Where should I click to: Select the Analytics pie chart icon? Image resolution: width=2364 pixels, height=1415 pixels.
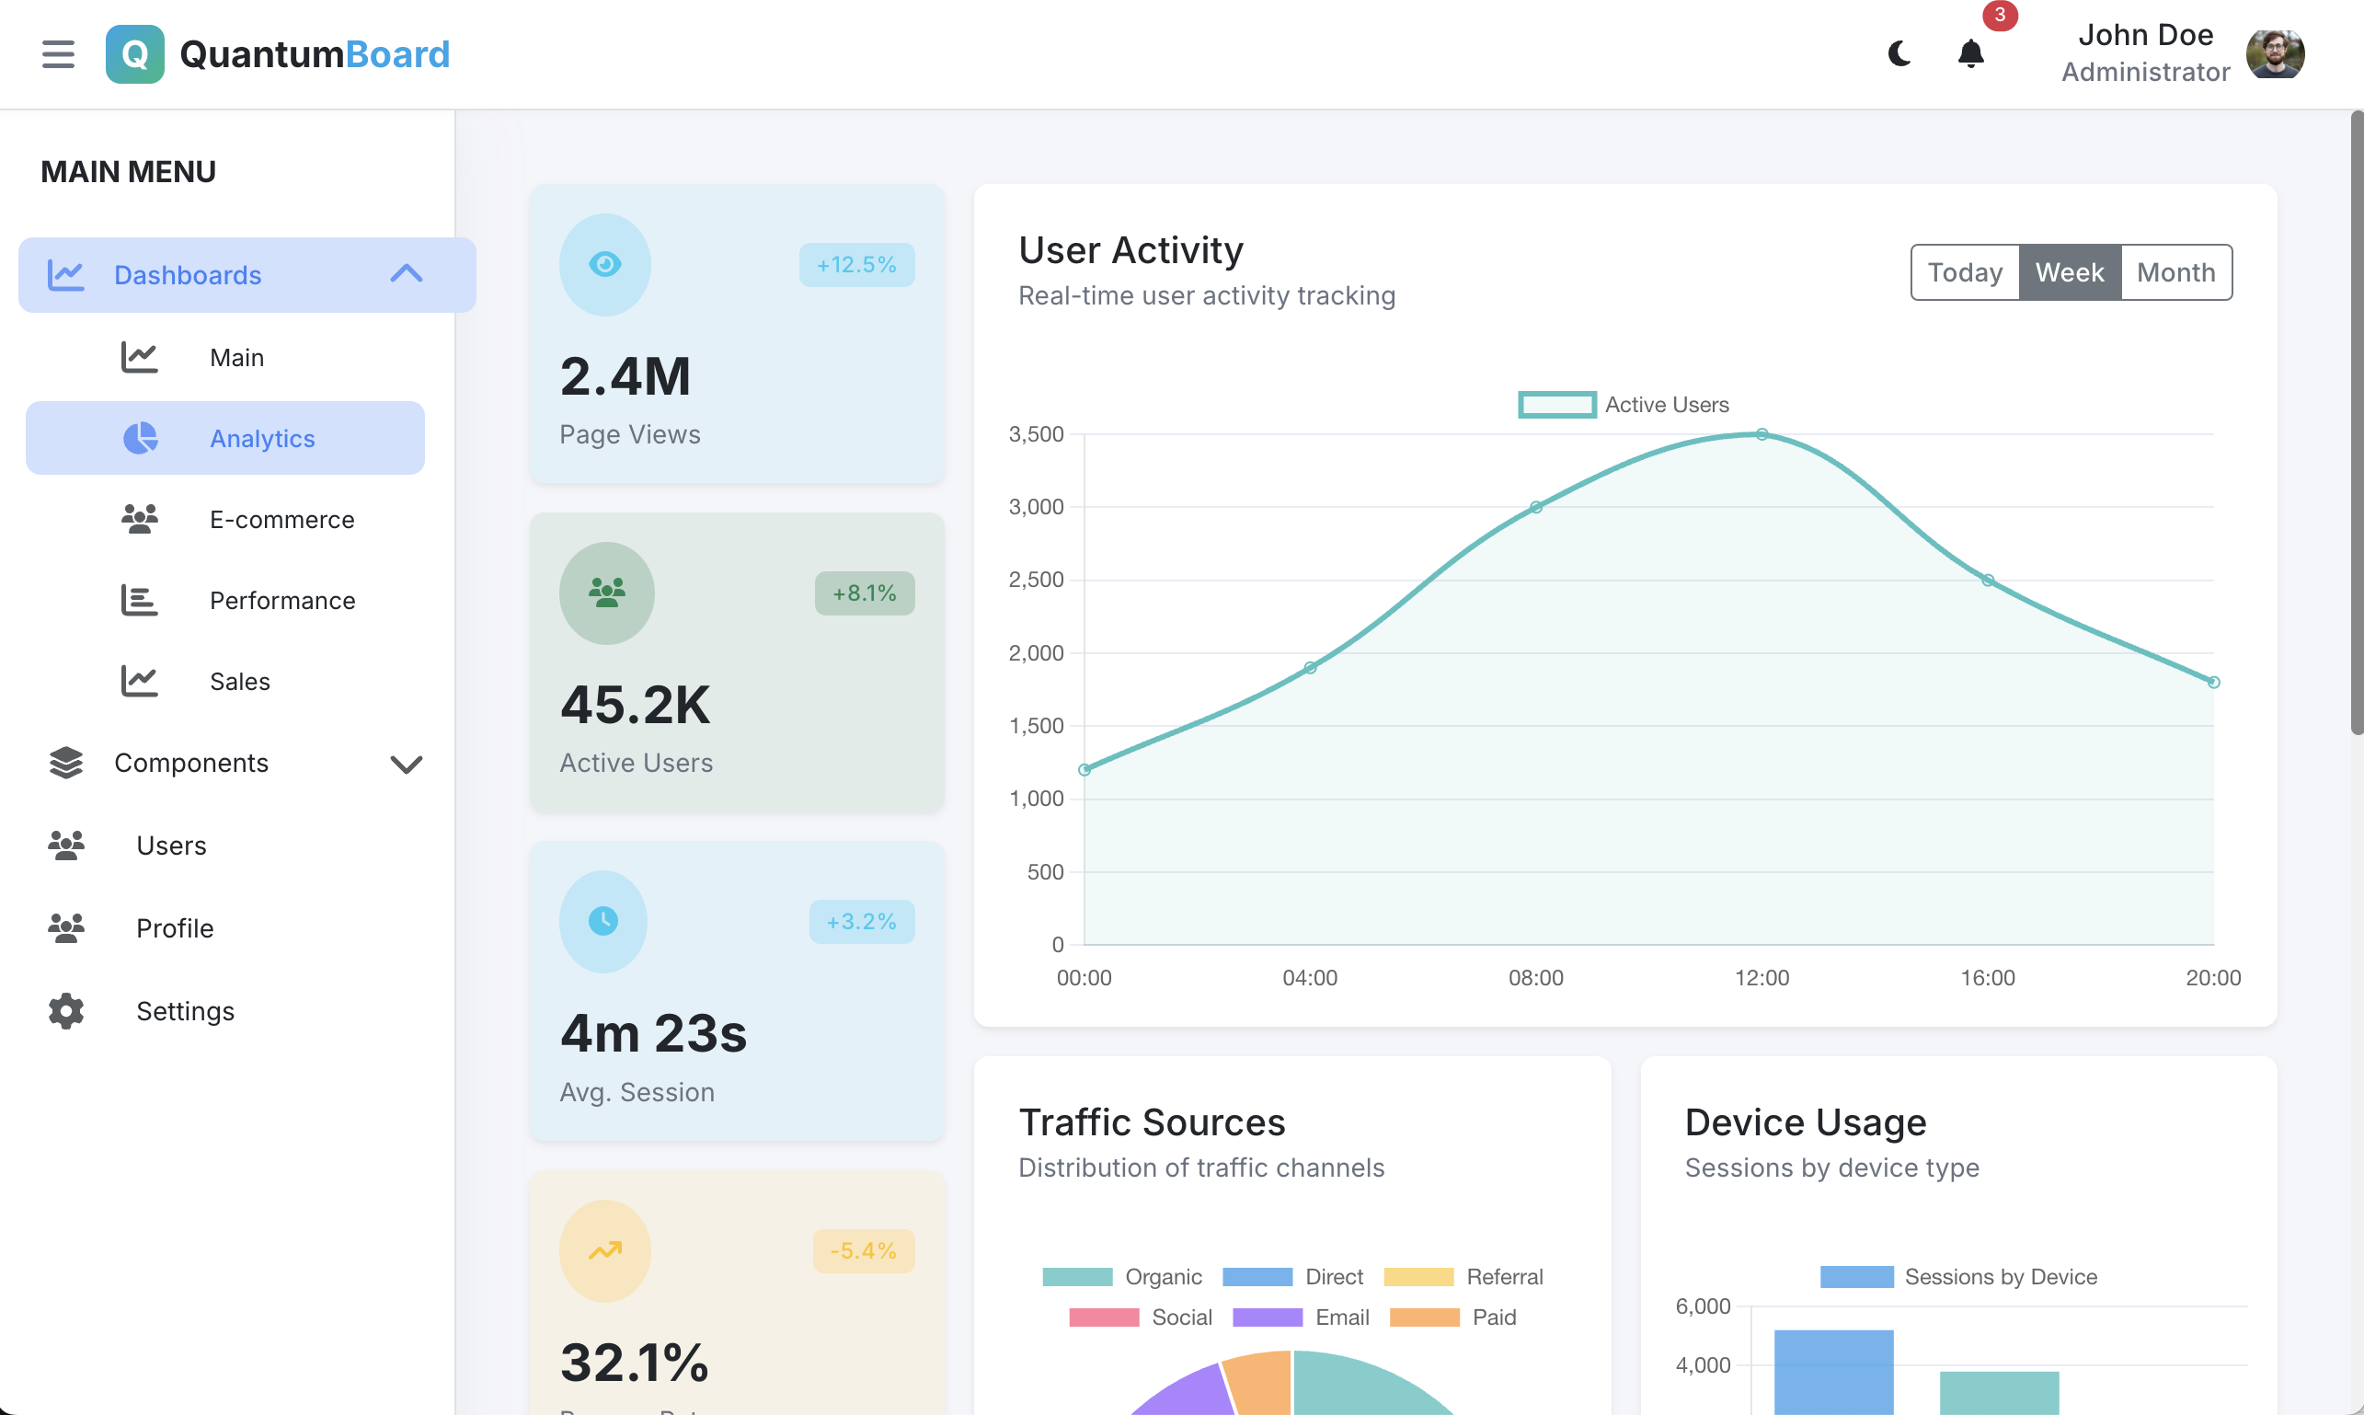(x=140, y=438)
